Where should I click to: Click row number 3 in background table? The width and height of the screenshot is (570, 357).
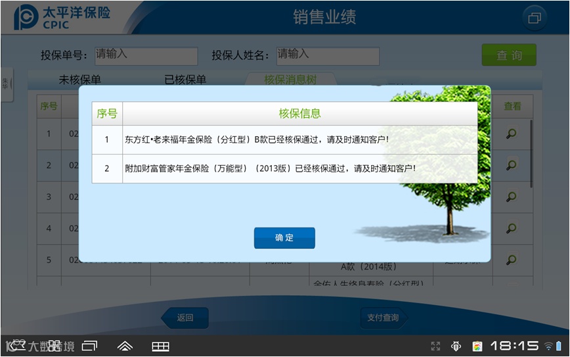49,197
